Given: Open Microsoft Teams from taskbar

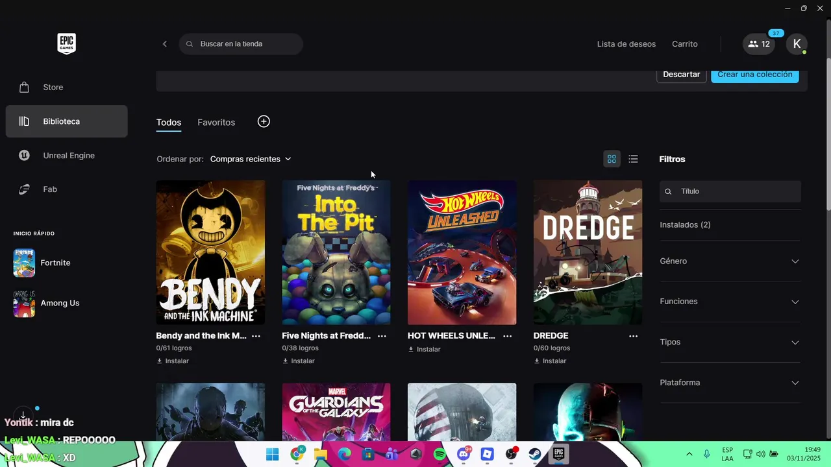Looking at the screenshot, I should 391,455.
